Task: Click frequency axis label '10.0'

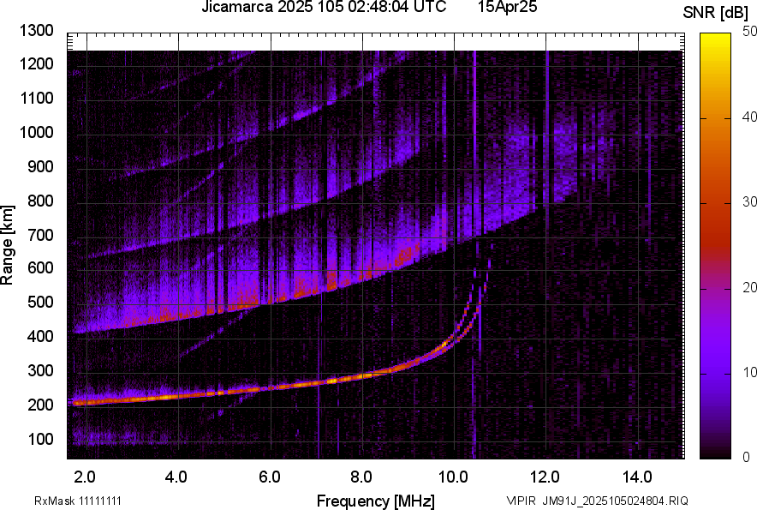Action: (453, 477)
